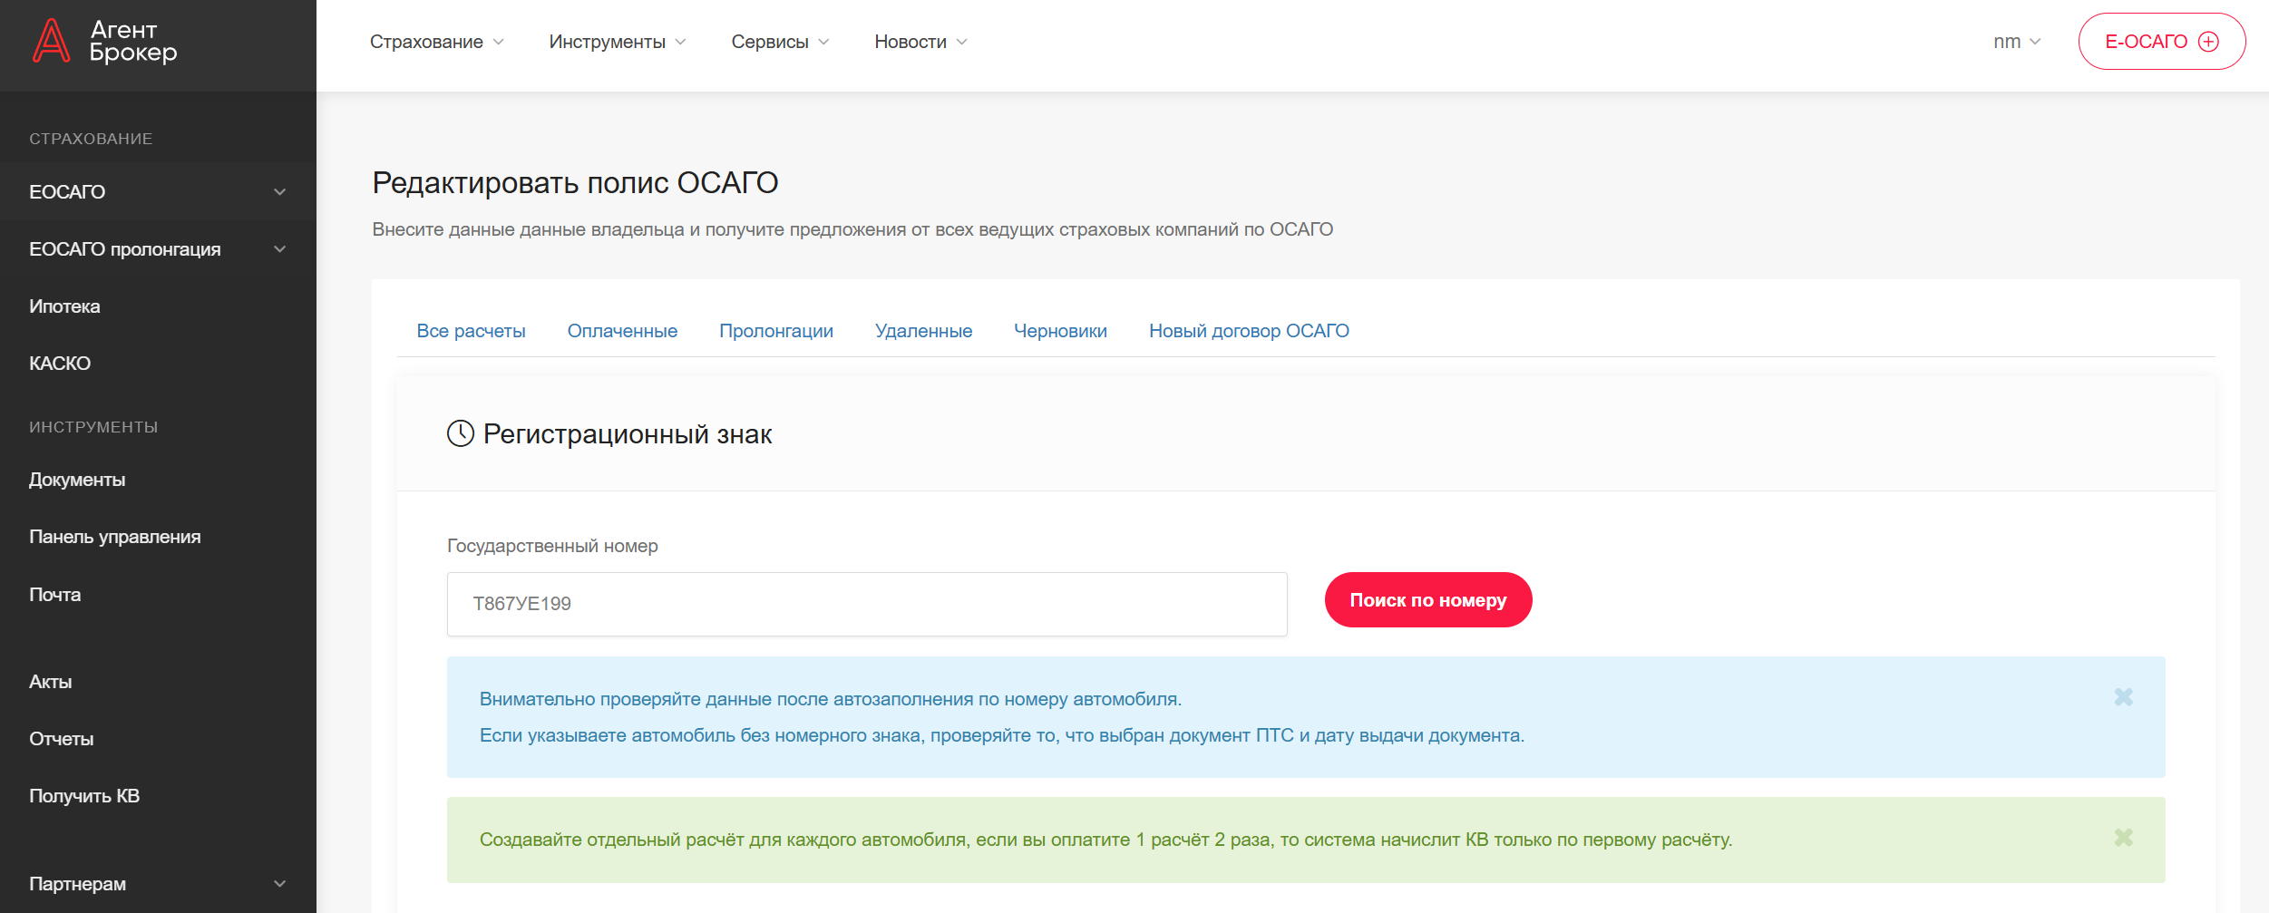Open the nm user account dropdown
Screen dimensions: 2269x913
click(x=2016, y=42)
